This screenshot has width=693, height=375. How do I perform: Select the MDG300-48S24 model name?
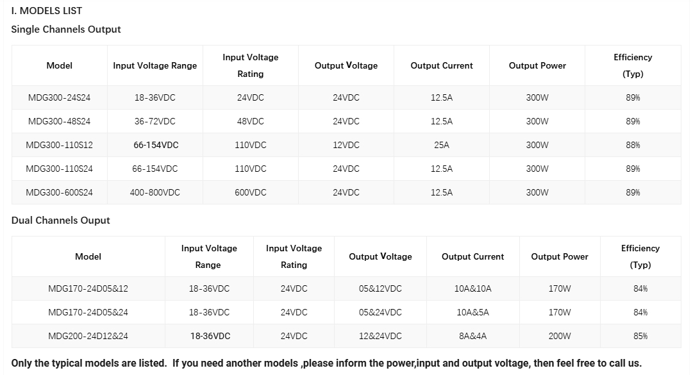pos(59,121)
